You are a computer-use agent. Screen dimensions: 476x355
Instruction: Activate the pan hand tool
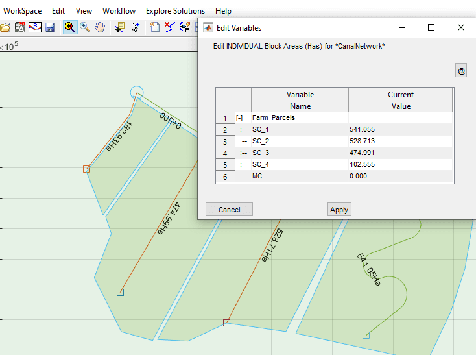pyautogui.click(x=100, y=27)
